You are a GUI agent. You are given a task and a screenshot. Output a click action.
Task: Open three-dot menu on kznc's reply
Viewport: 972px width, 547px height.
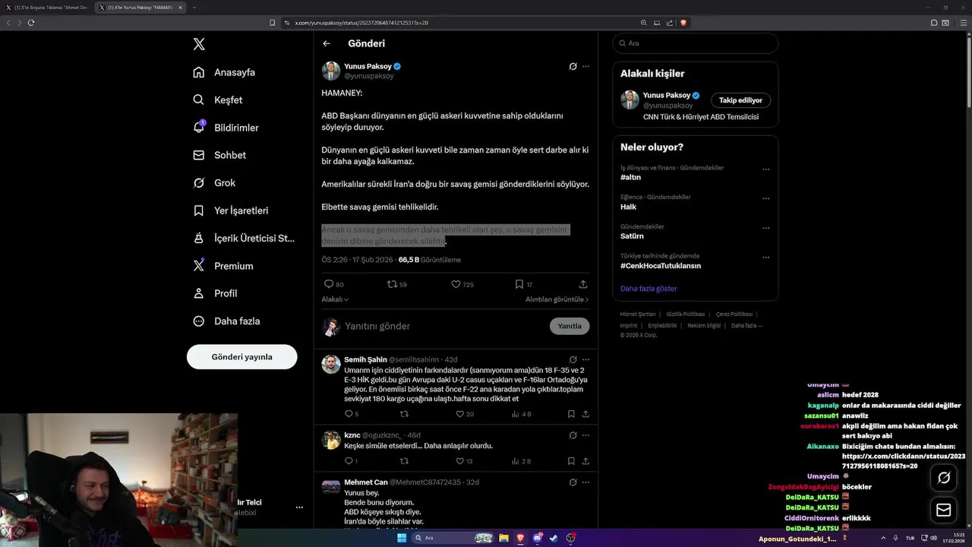click(x=585, y=435)
